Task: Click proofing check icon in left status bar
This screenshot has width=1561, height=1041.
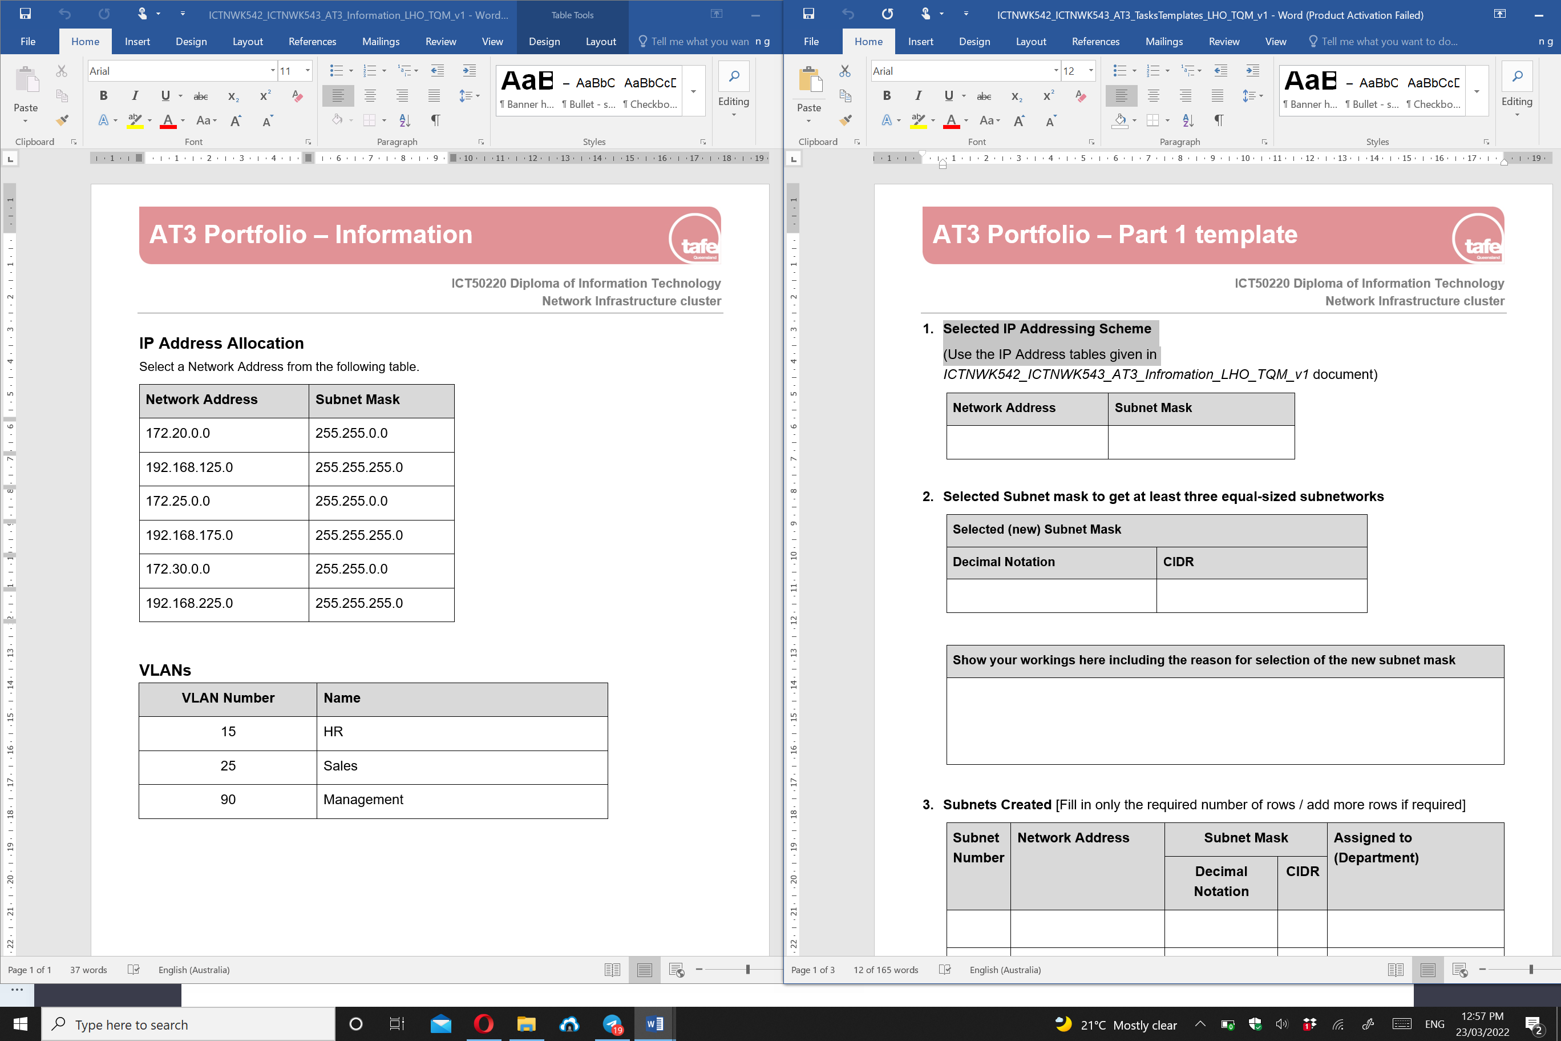Action: [134, 970]
